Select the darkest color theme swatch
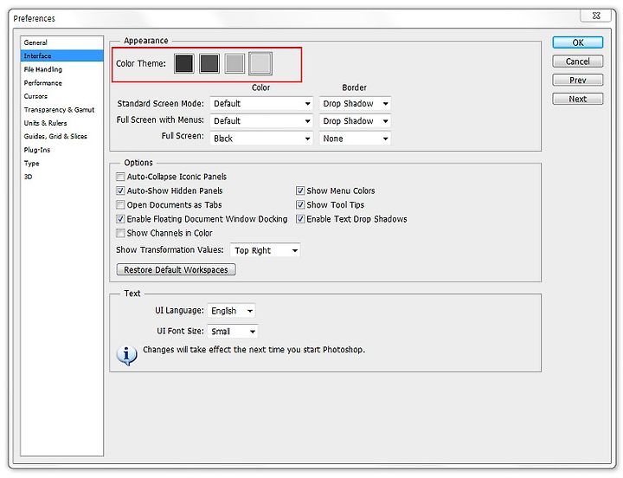Viewport: 623px width, 478px height. pyautogui.click(x=184, y=63)
